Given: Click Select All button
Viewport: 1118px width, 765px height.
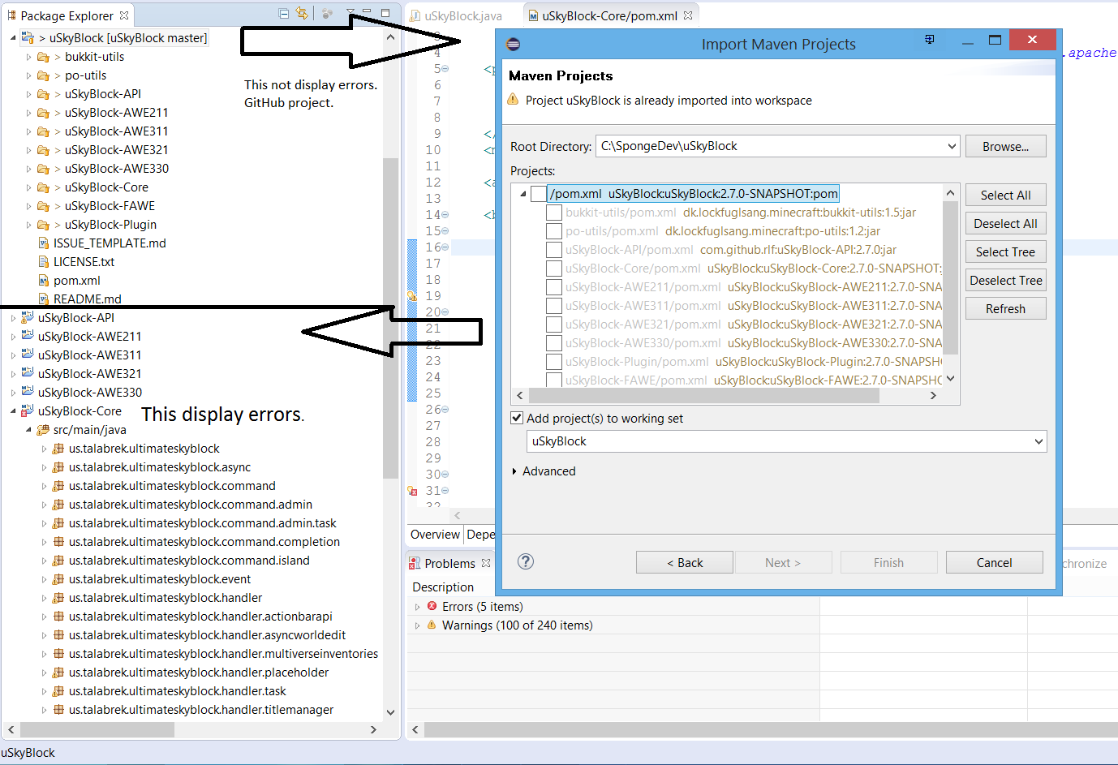Looking at the screenshot, I should (1005, 195).
